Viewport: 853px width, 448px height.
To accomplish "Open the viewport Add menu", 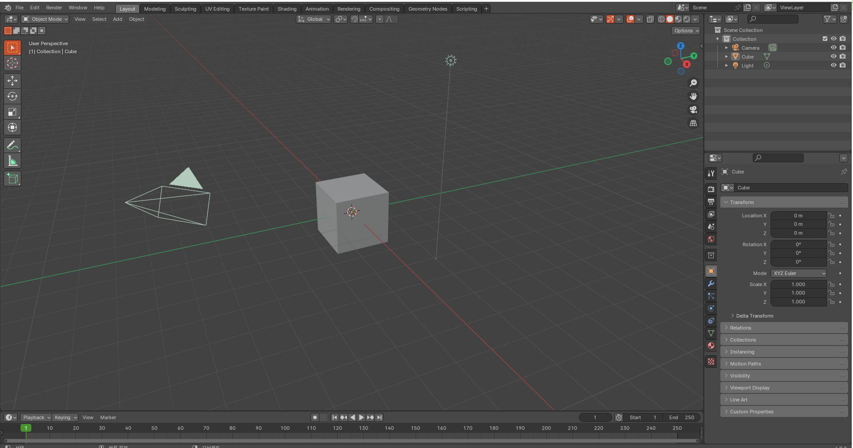I will click(x=118, y=19).
